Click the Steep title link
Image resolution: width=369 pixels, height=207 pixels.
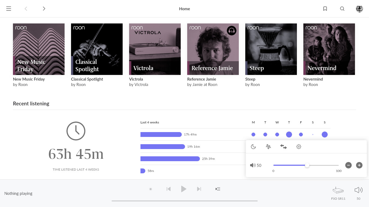250,79
